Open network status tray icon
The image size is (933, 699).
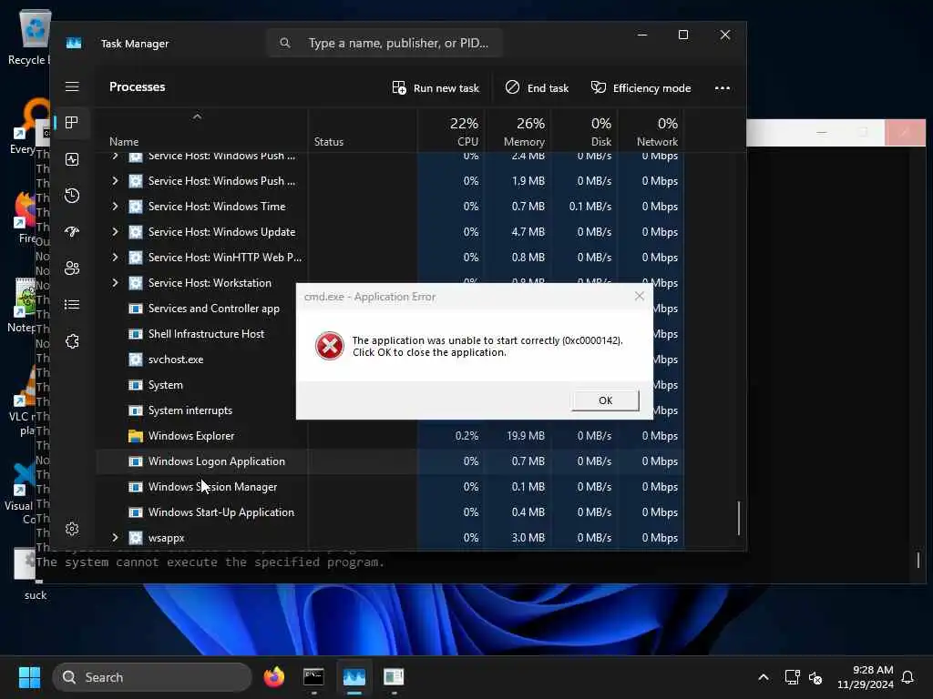click(x=792, y=677)
